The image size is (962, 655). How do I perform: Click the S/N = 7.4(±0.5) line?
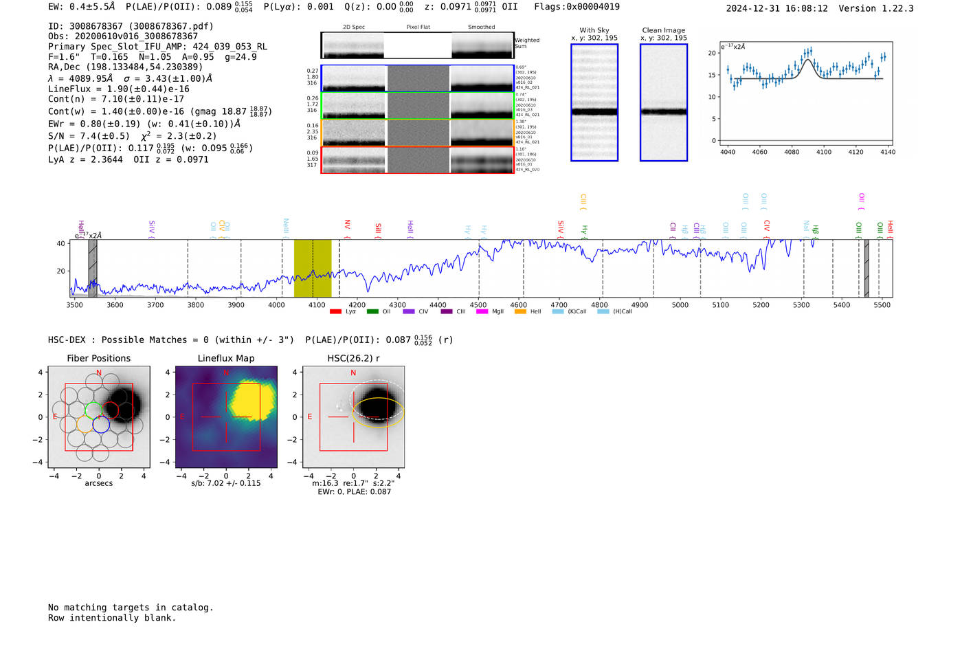pyautogui.click(x=133, y=135)
